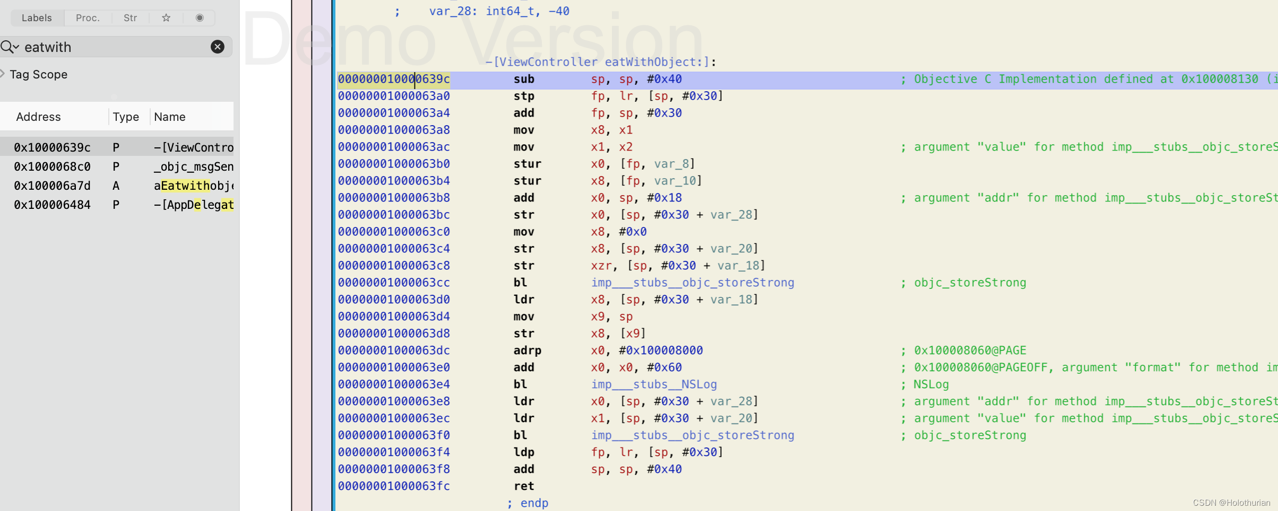This screenshot has height=511, width=1278.
Task: Sort by the Type column header
Action: coord(126,117)
